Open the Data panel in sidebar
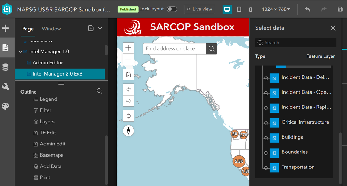Image resolution: width=347 pixels, height=186 pixels. (6, 67)
